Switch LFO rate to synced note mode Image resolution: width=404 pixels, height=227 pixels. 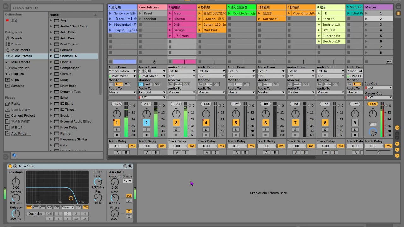click(129, 201)
